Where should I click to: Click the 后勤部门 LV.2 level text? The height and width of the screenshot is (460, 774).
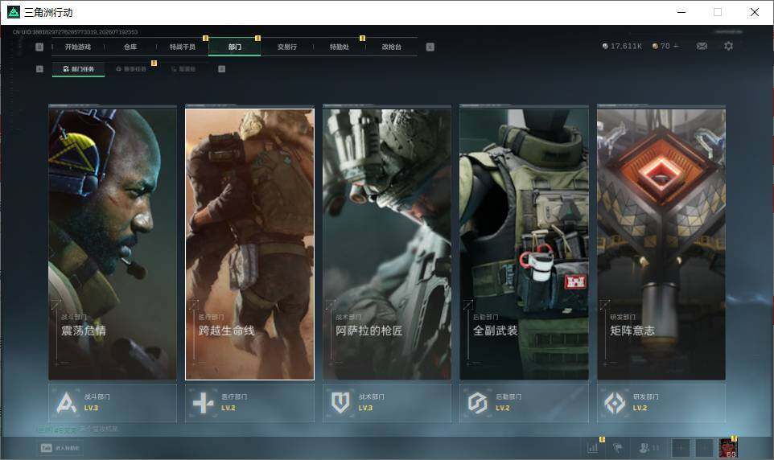click(503, 409)
